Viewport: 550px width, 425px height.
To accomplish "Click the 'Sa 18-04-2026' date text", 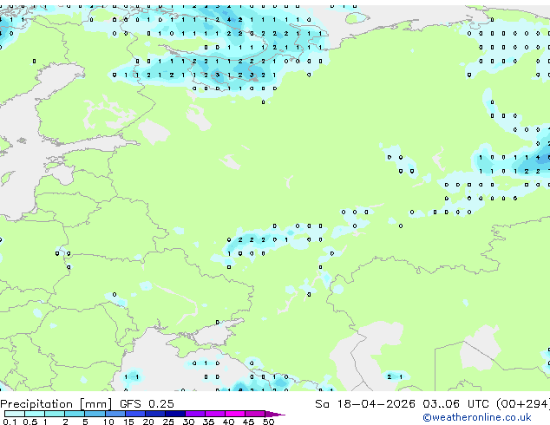I will click(365, 404).
